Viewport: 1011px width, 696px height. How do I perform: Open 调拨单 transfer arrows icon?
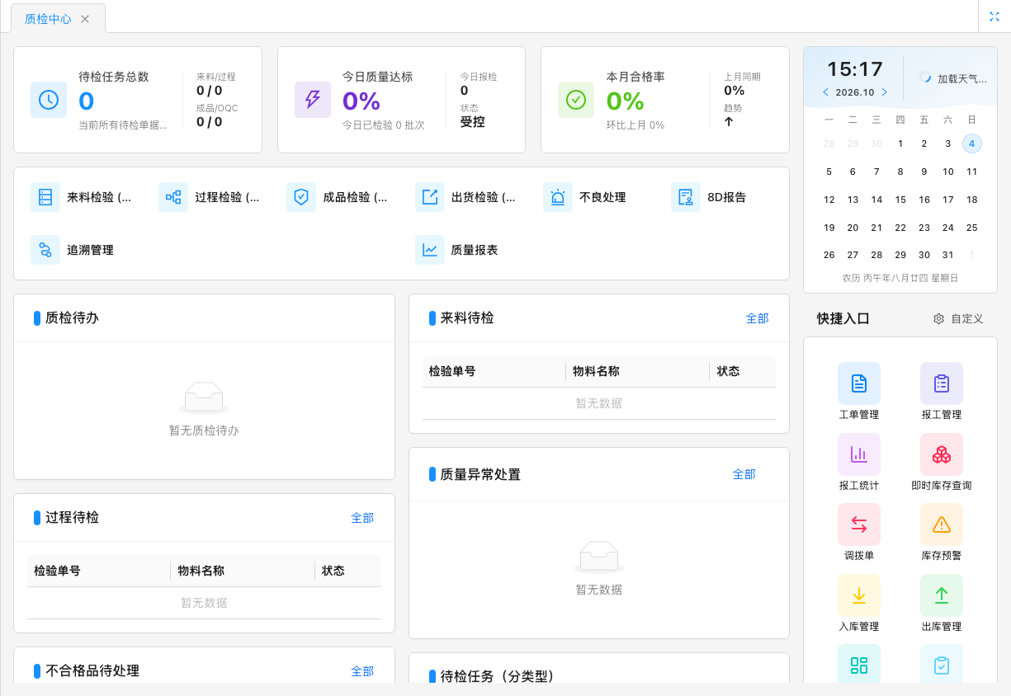click(x=859, y=524)
